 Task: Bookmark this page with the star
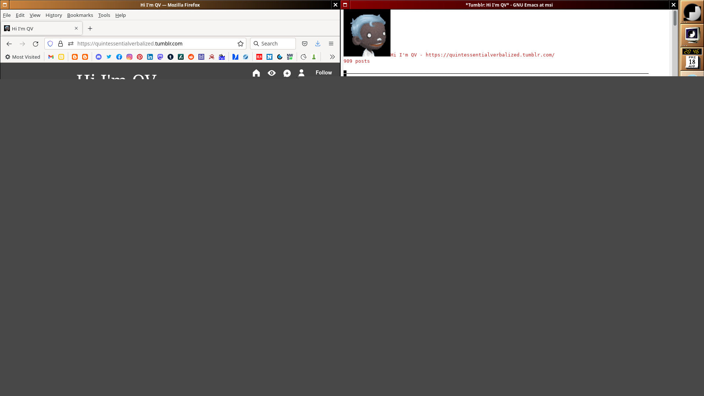tap(241, 44)
